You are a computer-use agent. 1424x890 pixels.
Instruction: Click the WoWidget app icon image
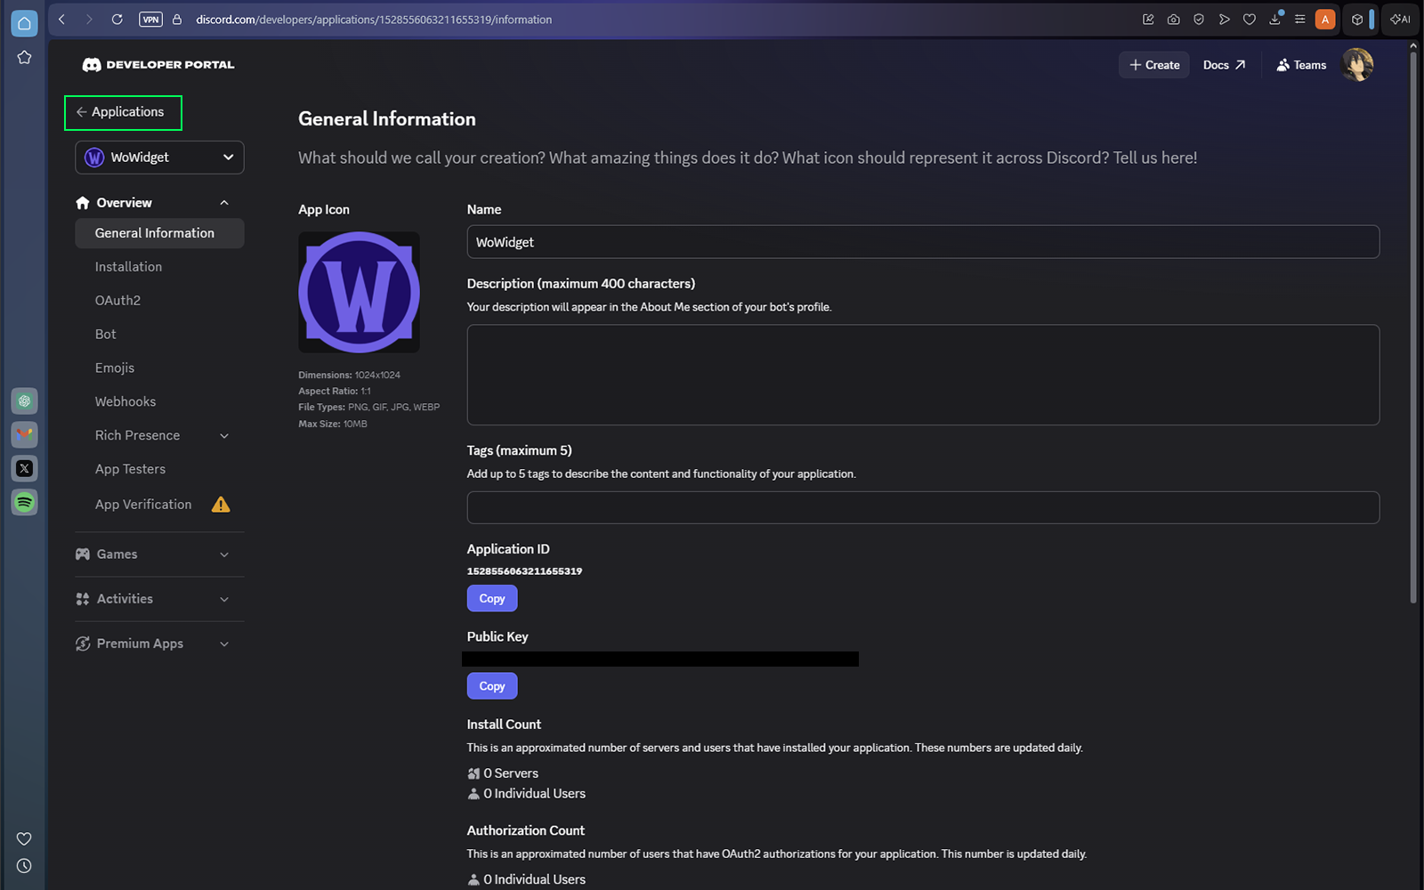tap(359, 292)
